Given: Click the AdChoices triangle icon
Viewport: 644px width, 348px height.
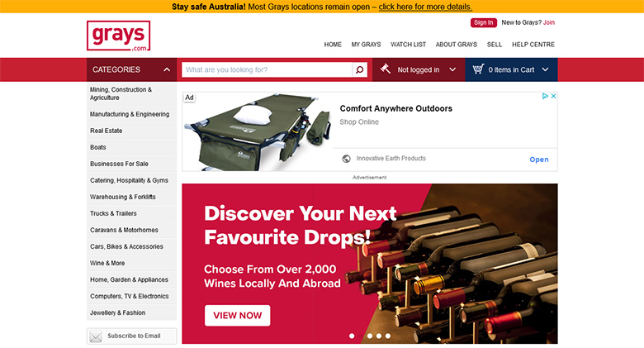Looking at the screenshot, I should 545,96.
